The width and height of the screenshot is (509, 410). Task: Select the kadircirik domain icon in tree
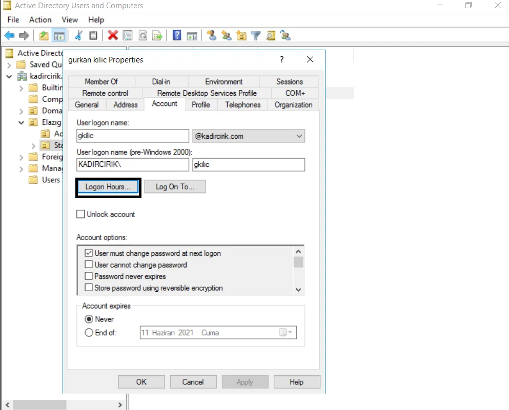coord(22,76)
